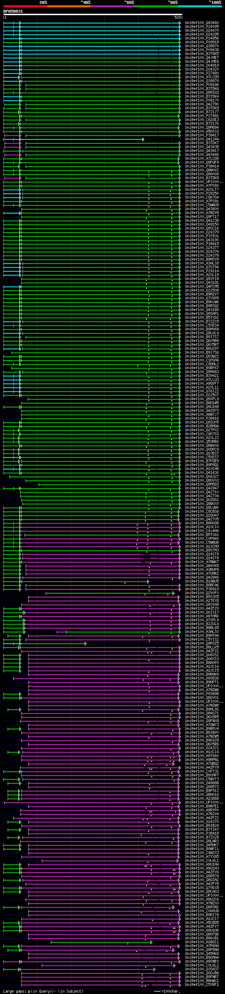Select the UniRef100_Q39874 label
The image size is (225, 994).
[x=202, y=81]
